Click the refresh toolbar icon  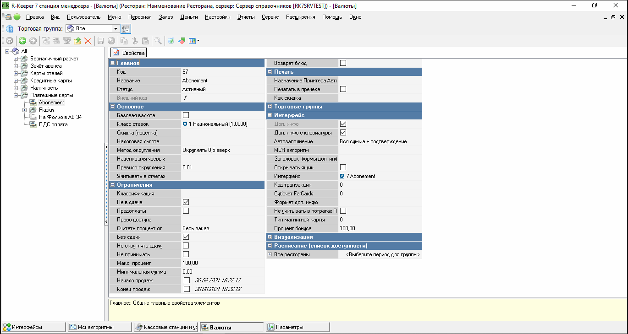[10, 41]
